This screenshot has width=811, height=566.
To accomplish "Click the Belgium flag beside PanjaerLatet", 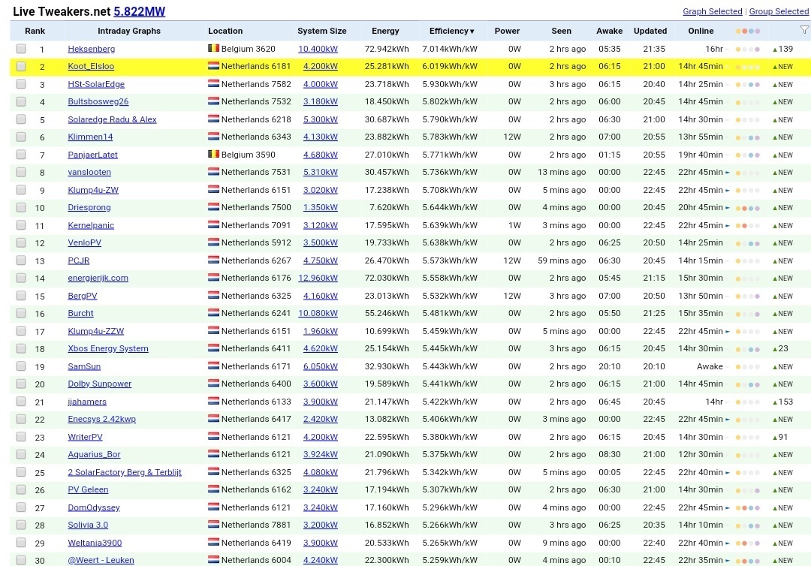I will pos(213,155).
